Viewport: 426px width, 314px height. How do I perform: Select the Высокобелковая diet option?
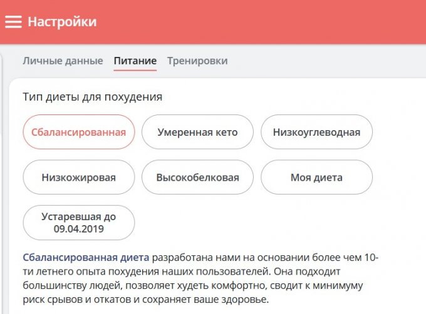click(x=198, y=178)
